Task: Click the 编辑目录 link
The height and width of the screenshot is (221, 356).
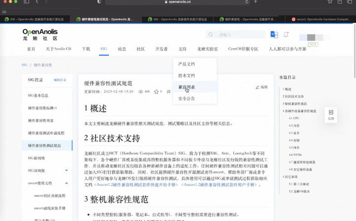Action: click(60, 80)
